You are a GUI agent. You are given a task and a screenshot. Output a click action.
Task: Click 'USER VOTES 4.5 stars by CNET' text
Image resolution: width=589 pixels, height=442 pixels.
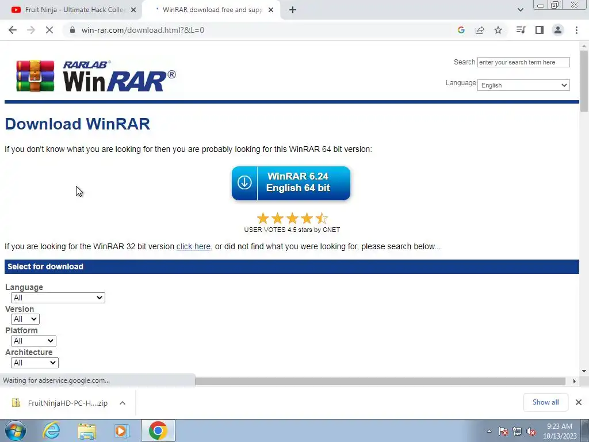(x=292, y=230)
